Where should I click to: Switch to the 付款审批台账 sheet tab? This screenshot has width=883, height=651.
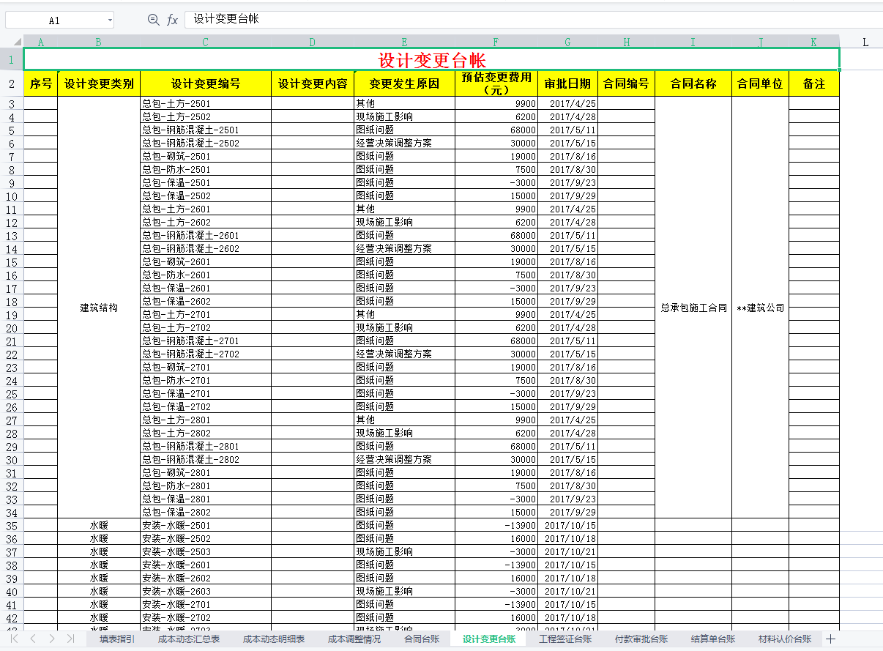click(x=641, y=639)
